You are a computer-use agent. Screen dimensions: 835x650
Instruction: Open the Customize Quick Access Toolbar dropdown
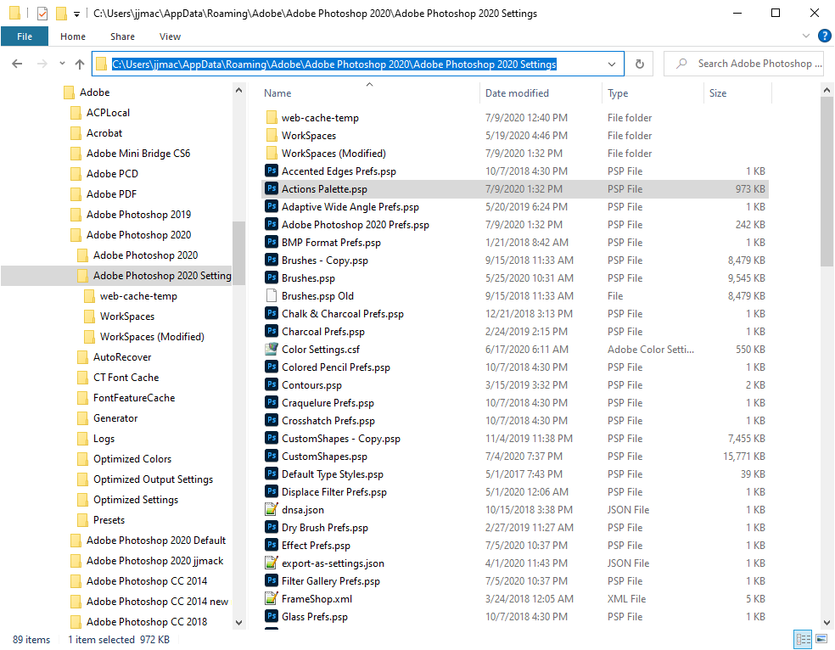76,14
